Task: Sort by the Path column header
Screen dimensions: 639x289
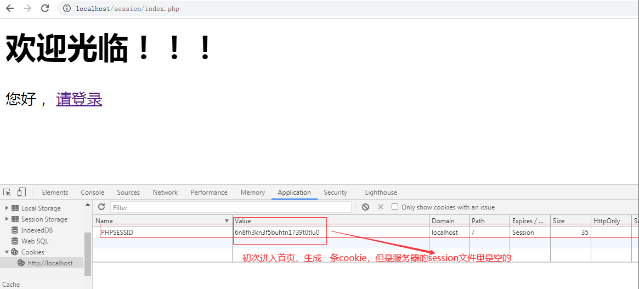Action: coord(489,221)
